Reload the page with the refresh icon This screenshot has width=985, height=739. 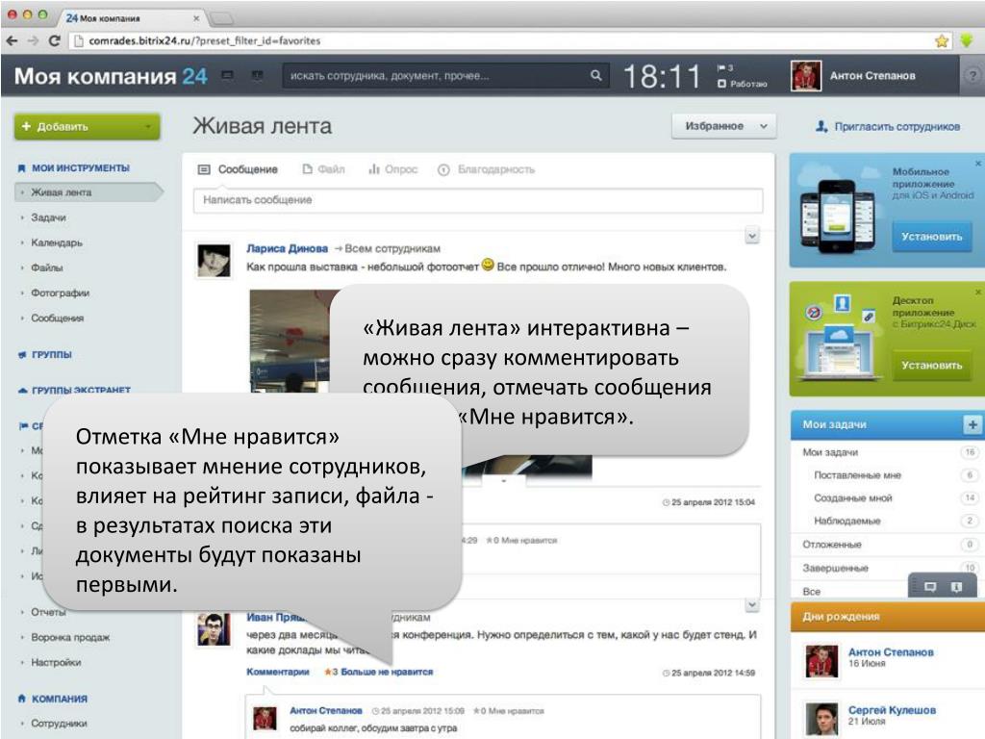coord(54,40)
